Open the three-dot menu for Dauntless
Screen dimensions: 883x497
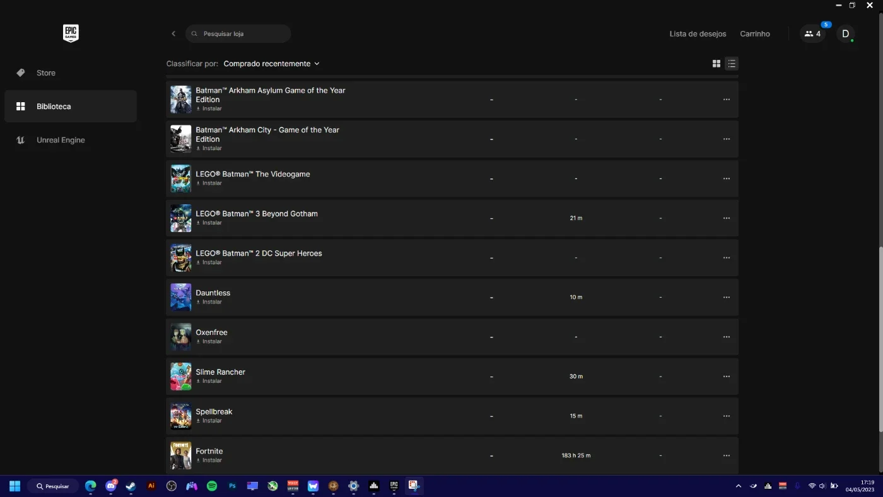click(x=727, y=297)
